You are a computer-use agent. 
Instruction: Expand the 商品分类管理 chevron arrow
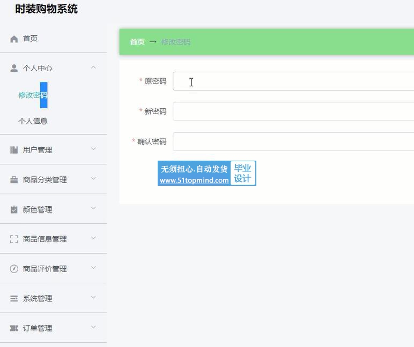coord(93,179)
